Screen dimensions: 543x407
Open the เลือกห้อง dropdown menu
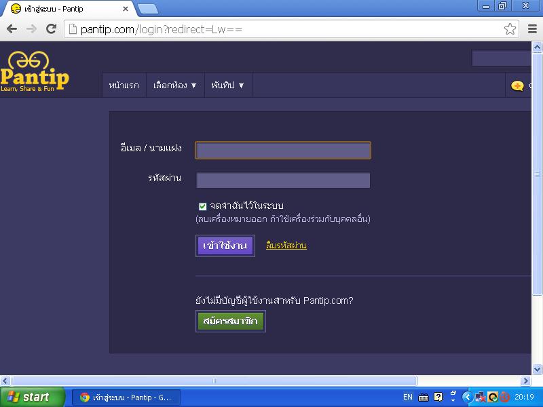point(175,85)
